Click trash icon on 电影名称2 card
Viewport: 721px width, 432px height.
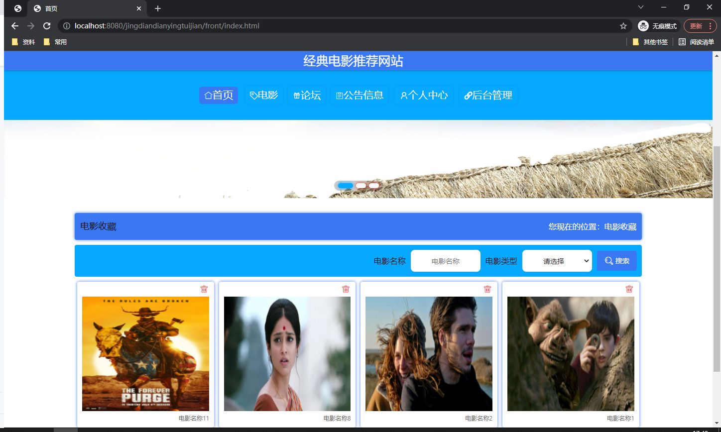(487, 289)
